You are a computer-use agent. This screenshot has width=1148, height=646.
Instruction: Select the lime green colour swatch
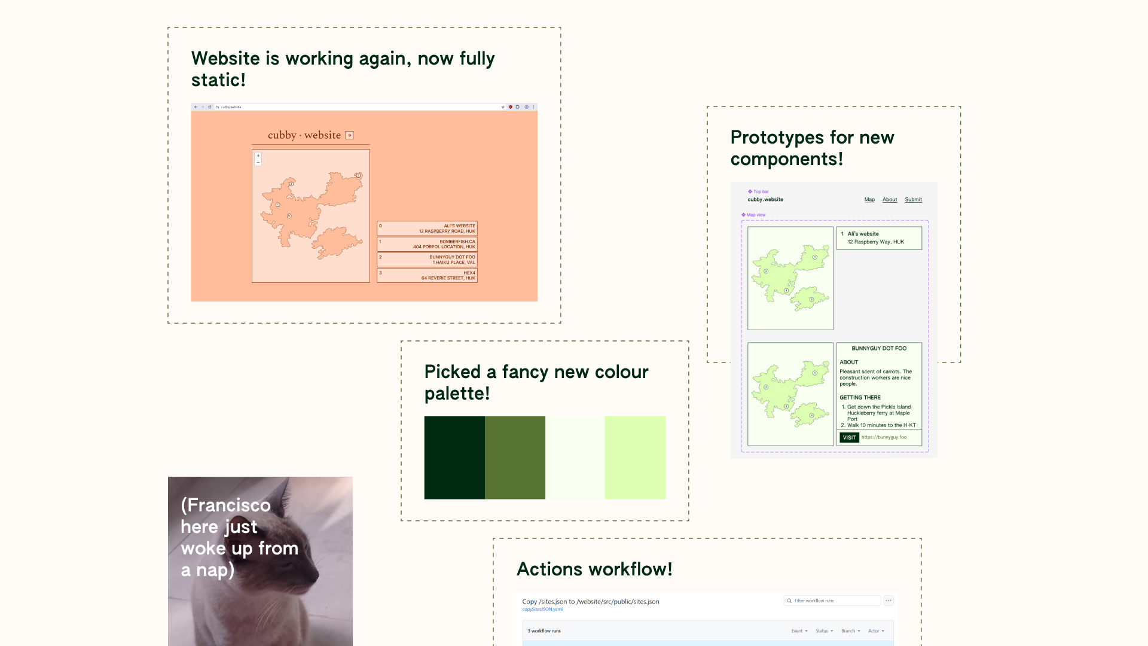[x=635, y=458]
